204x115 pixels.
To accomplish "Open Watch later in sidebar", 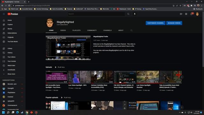I will [13, 65].
